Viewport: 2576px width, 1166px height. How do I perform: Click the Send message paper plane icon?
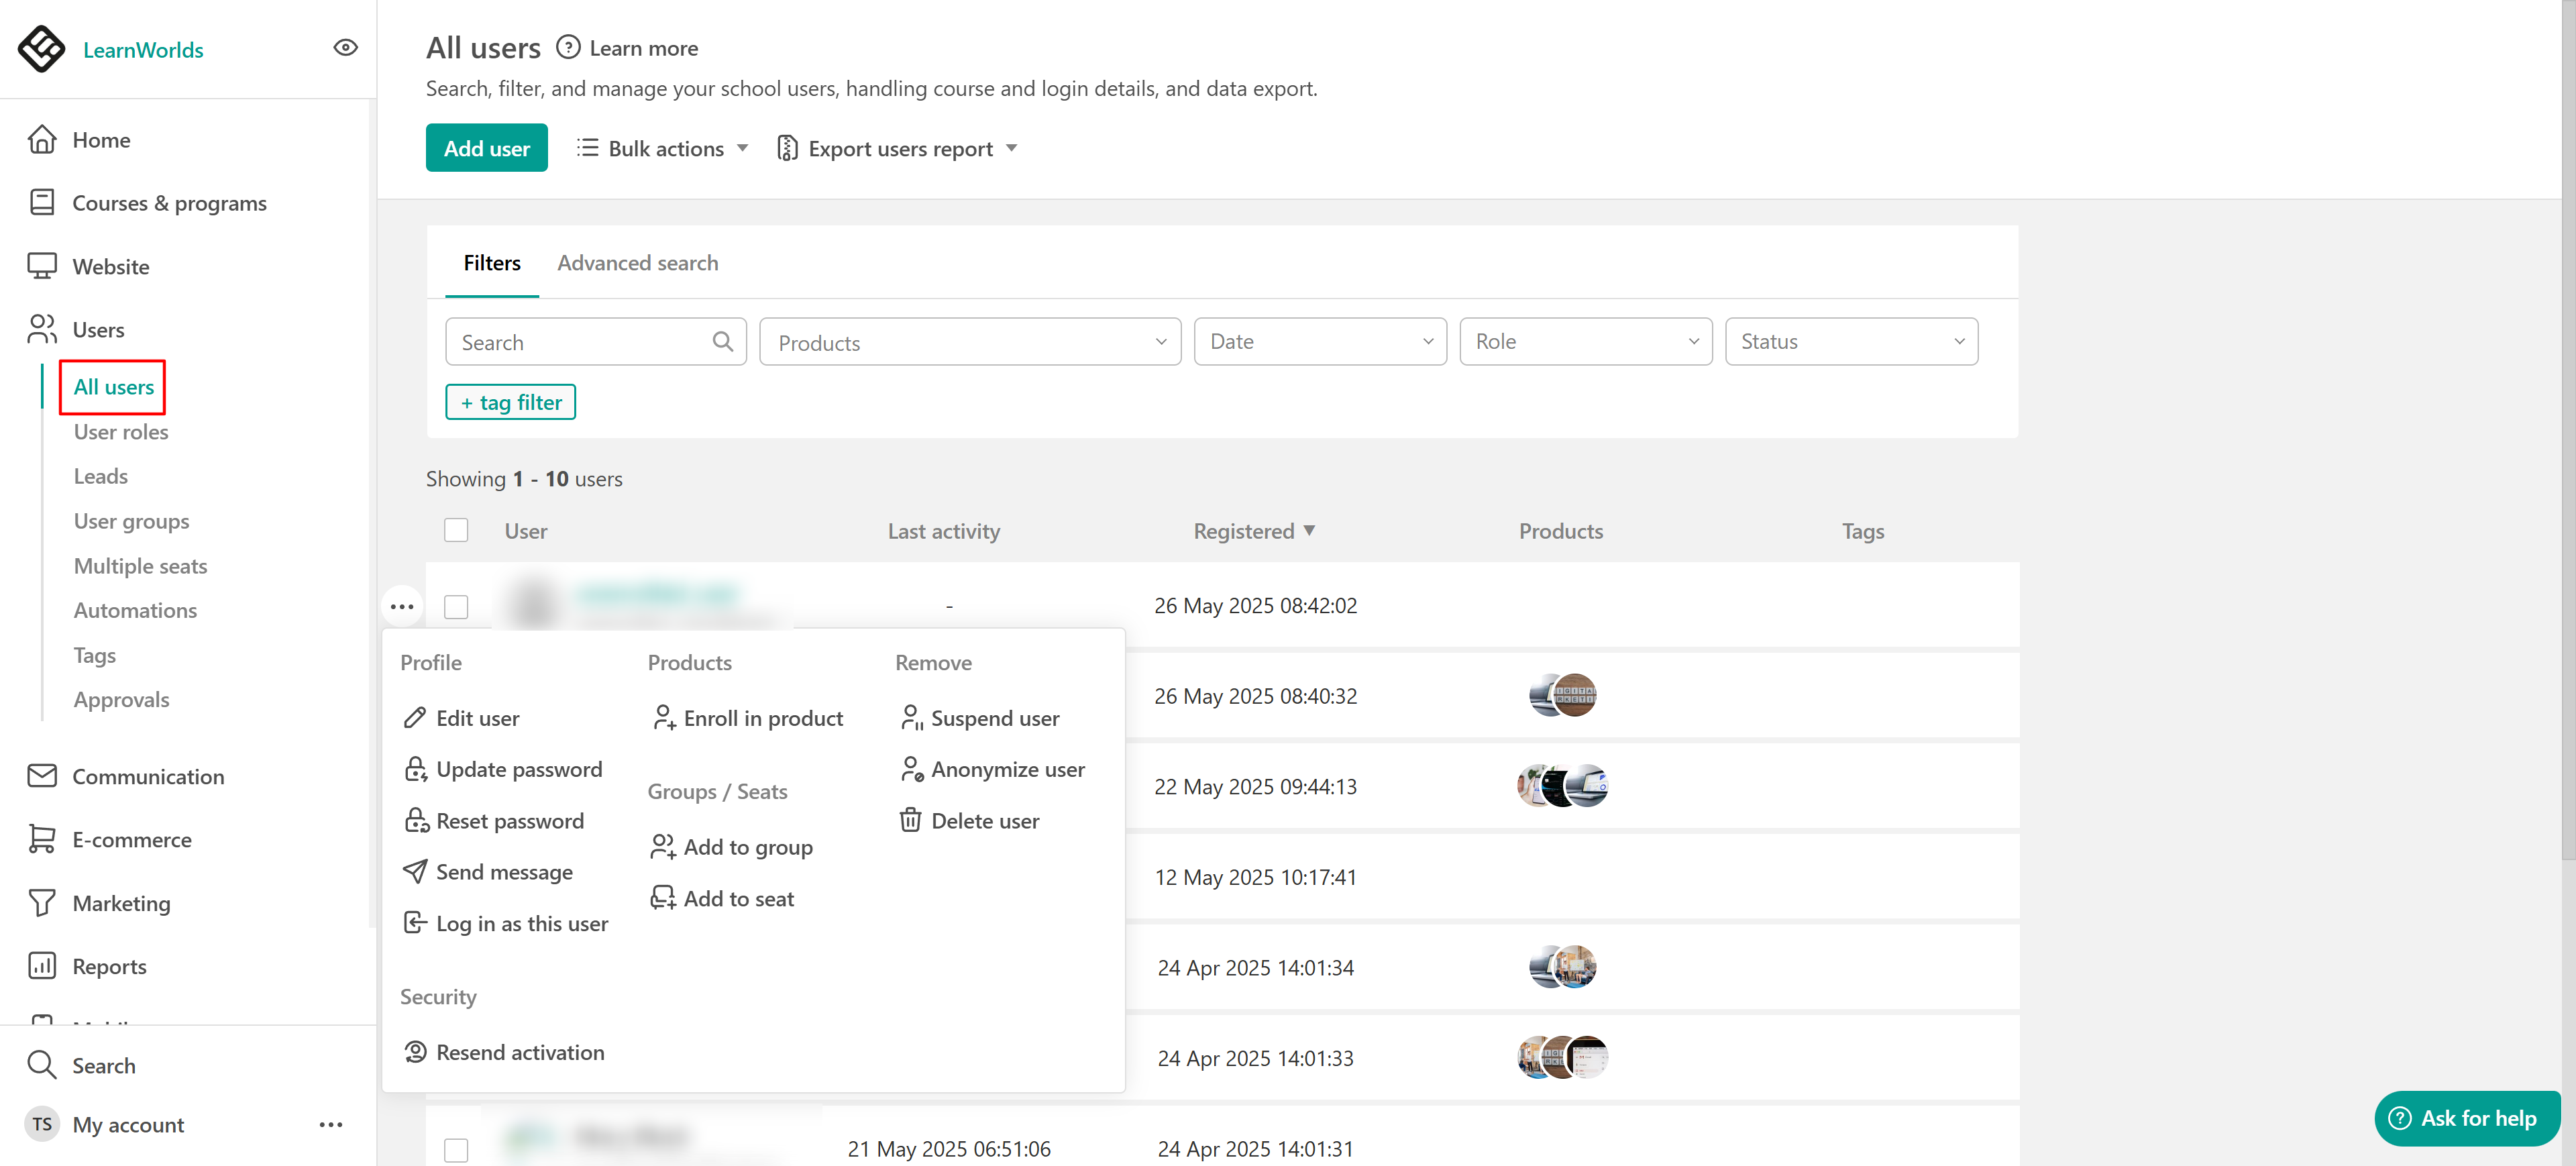414,872
